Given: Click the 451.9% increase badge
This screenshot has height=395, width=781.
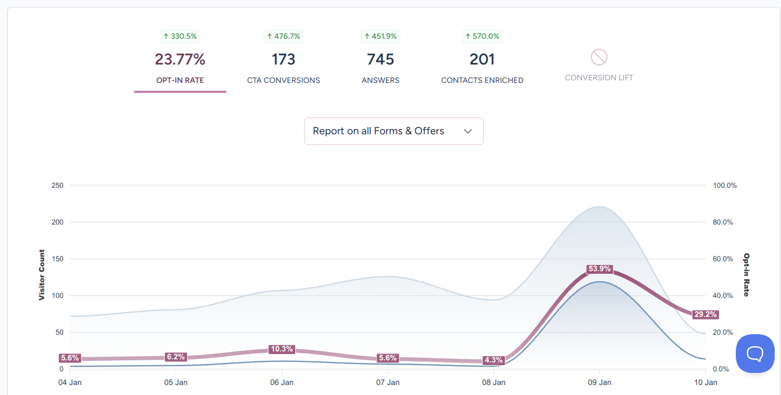Looking at the screenshot, I should click(x=381, y=36).
